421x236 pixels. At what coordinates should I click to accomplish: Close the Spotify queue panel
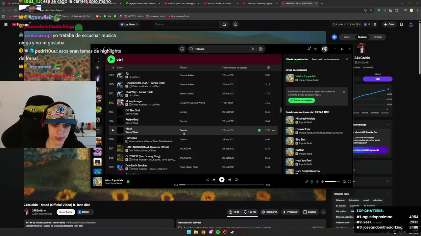[x=347, y=59]
